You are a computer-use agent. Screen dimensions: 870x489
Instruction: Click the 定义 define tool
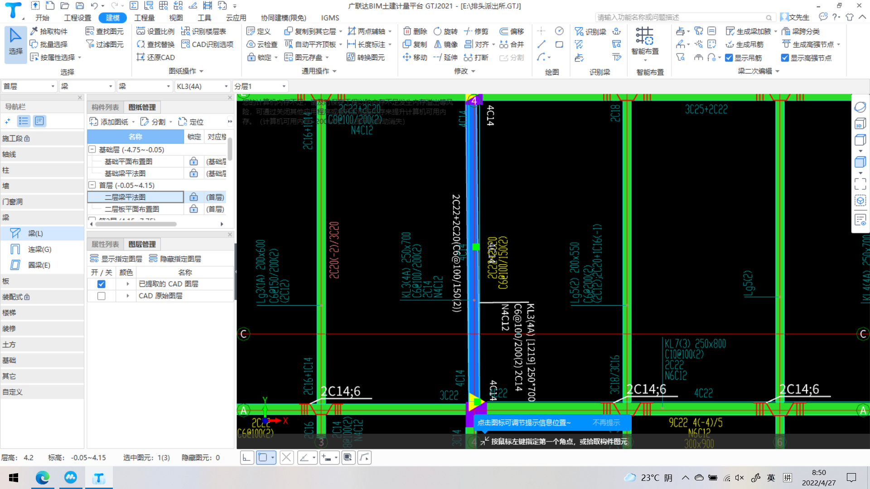pyautogui.click(x=258, y=31)
